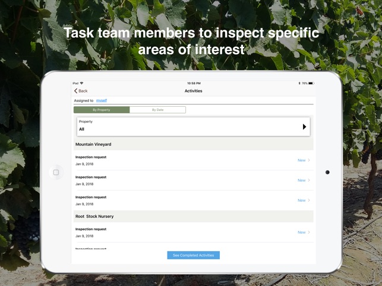Image resolution: width=382 pixels, height=286 pixels.
Task: Open the Property All selector
Action: click(194, 126)
